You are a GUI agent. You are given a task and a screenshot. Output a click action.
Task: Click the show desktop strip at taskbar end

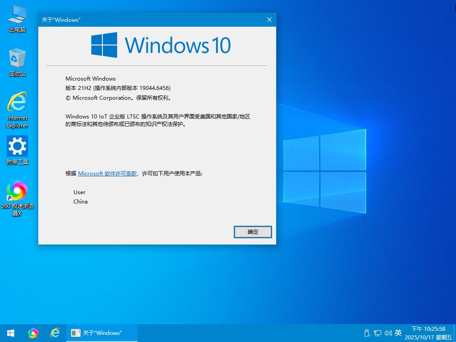pyautogui.click(x=455, y=333)
